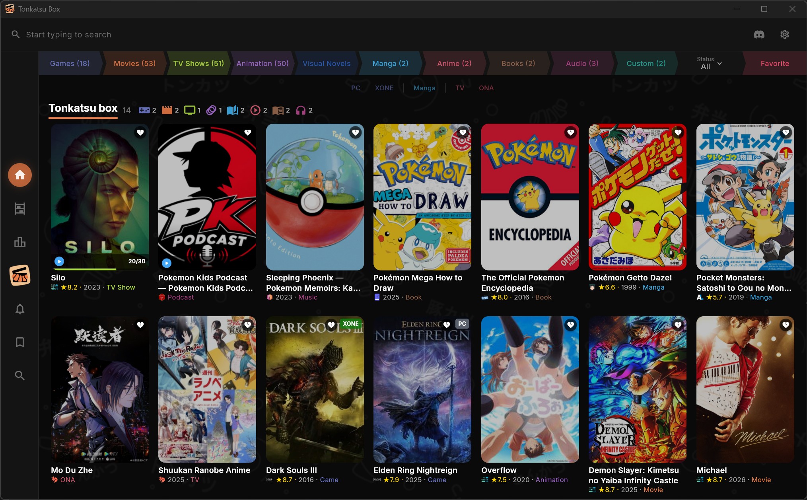Open the Tonkatsu box logo icon in sidebar

tap(20, 275)
